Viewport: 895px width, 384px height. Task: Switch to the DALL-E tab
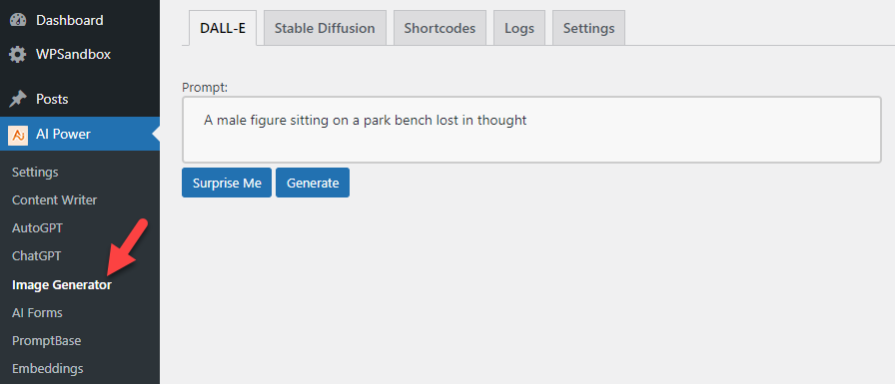tap(223, 28)
